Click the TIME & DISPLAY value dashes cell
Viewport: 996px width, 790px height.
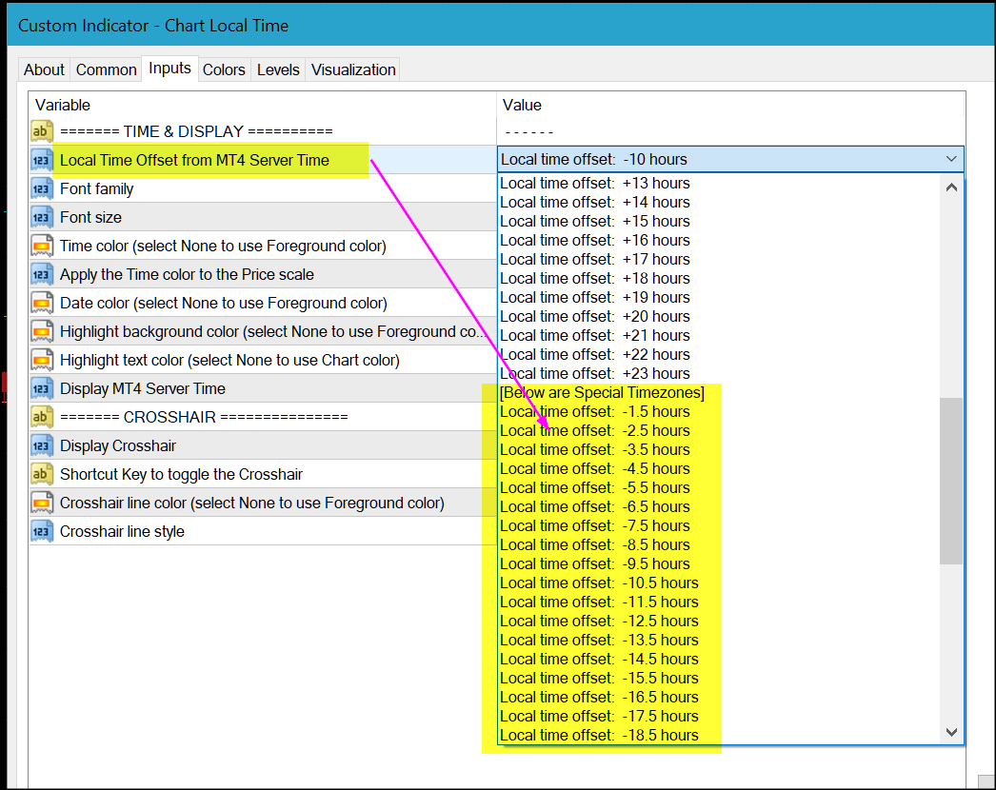(730, 132)
